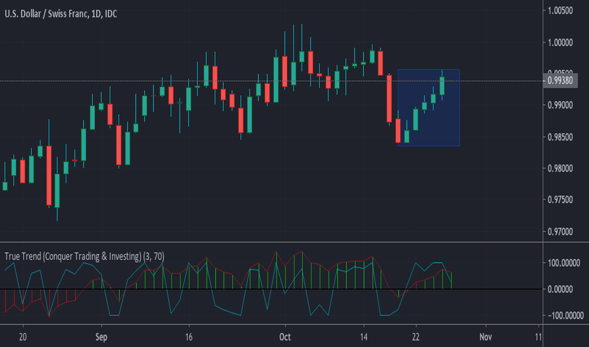Screen dimensions: 589x347
Task: Click the 0.97000 price axis label
Action: [x=560, y=232]
